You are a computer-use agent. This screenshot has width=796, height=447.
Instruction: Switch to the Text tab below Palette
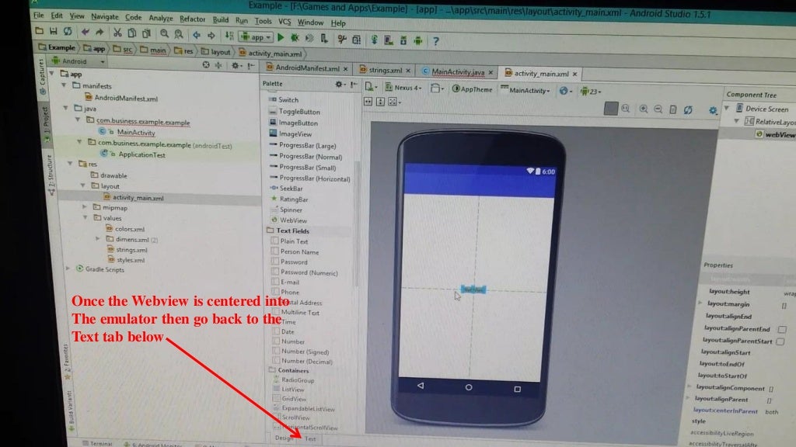[310, 439]
